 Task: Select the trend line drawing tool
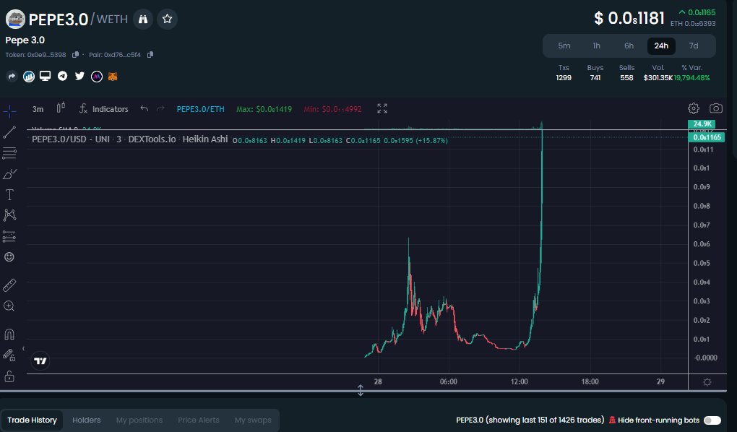(x=9, y=132)
